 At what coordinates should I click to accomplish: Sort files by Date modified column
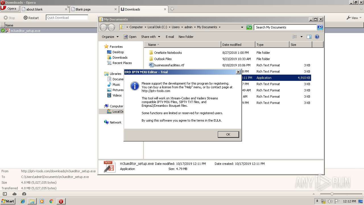(x=238, y=45)
